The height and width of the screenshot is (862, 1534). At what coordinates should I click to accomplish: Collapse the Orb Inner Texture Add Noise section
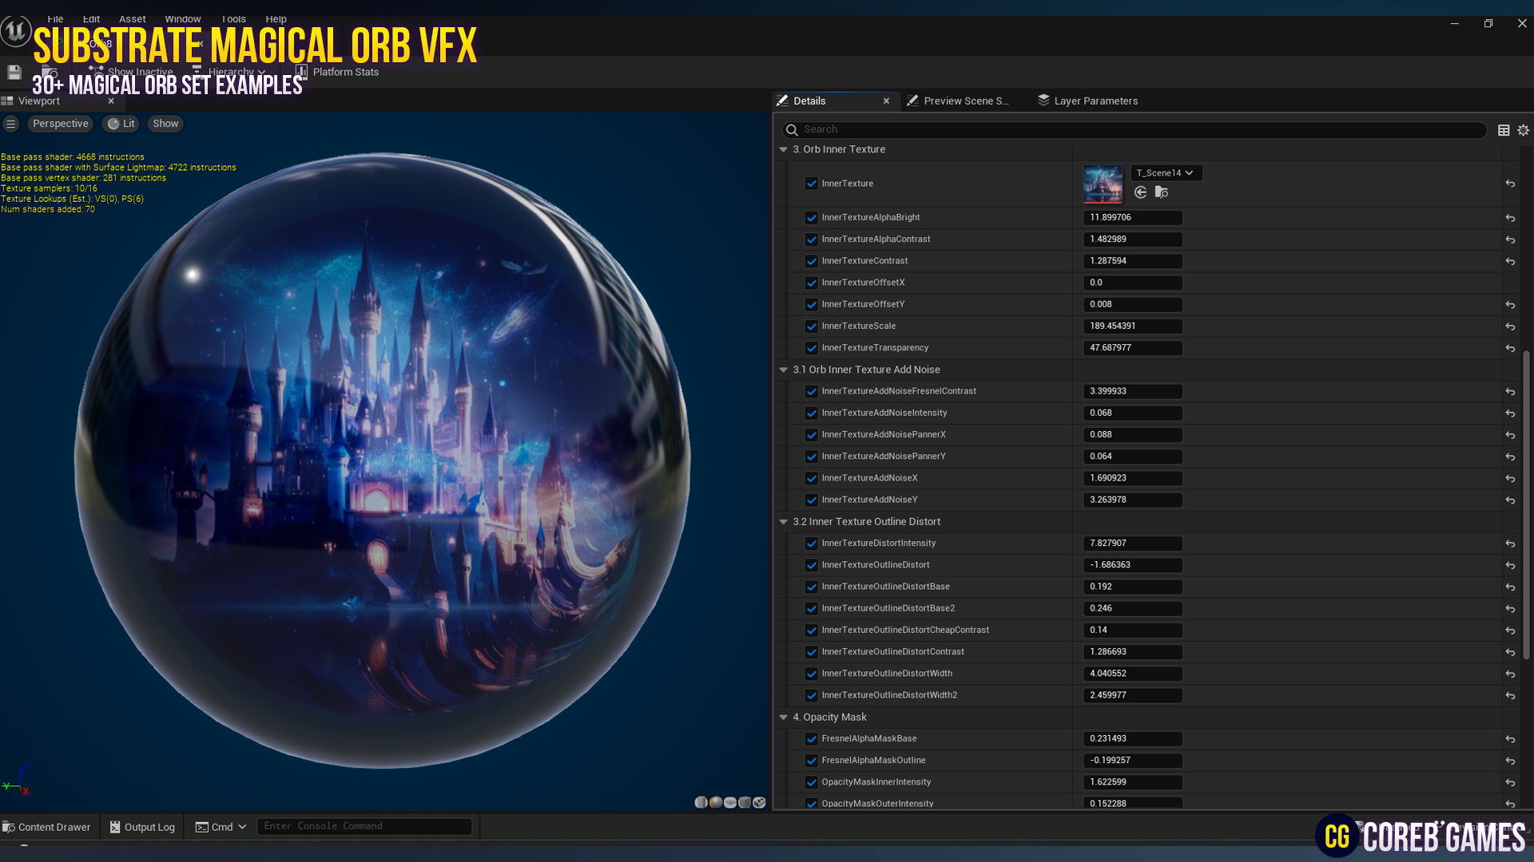pos(784,370)
